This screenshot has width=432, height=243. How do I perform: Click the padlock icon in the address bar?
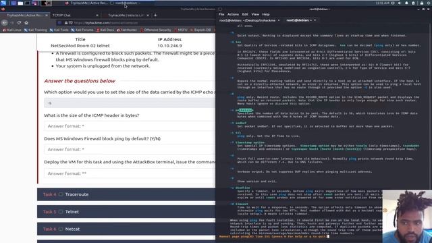click(x=66, y=23)
